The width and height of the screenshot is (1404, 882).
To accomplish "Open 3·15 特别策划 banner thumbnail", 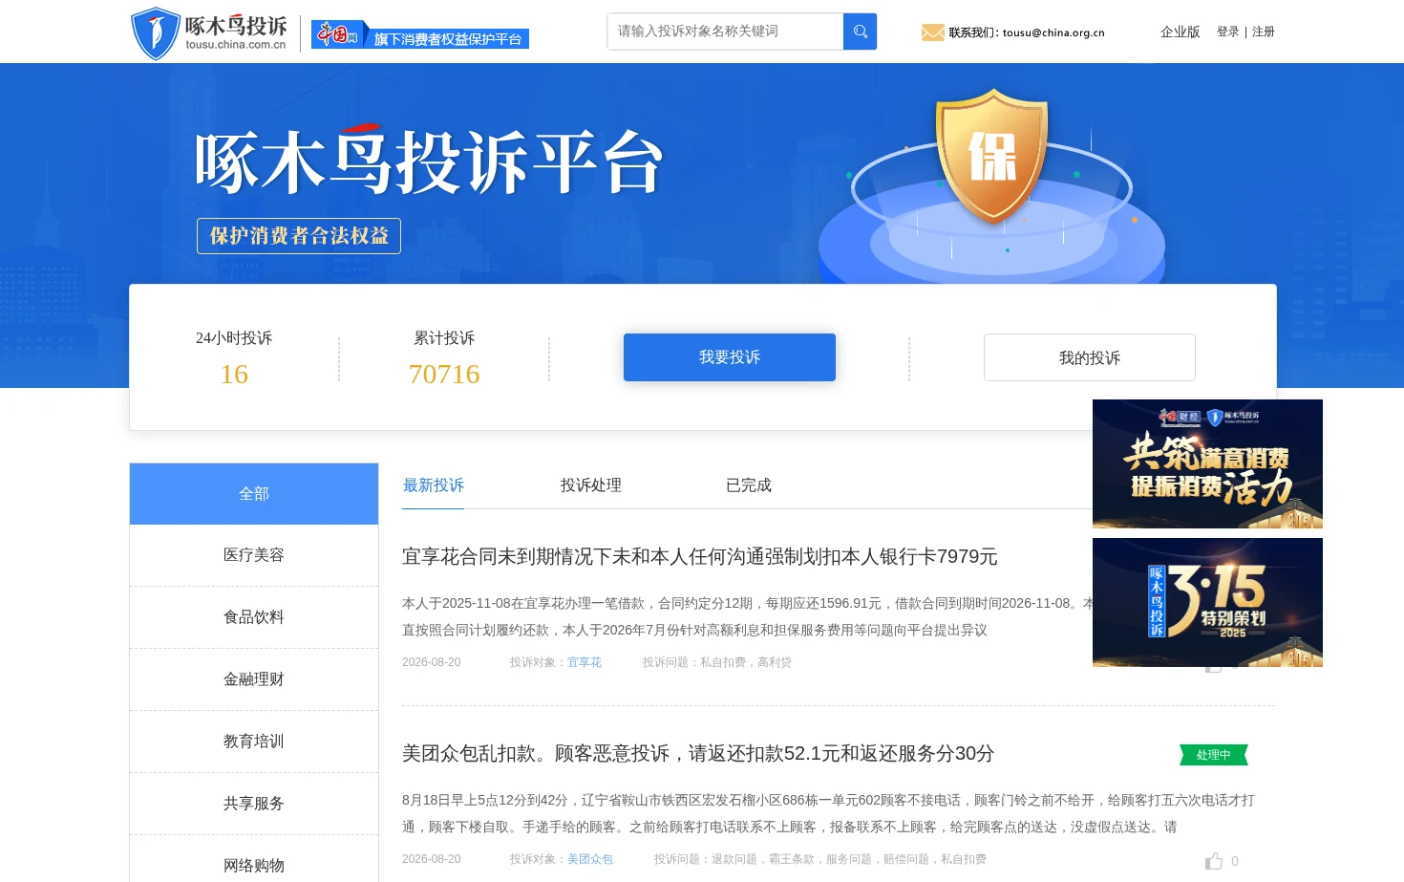I will pos(1207,602).
